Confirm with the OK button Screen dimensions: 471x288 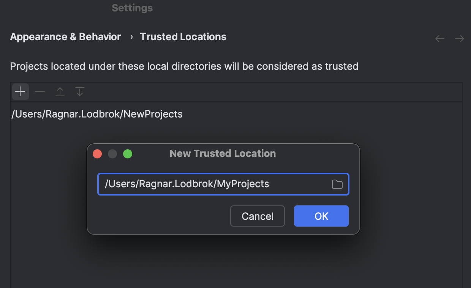click(321, 216)
